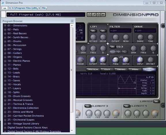Click the diagonal line icon in the top toolbar
Viewport: 166px width, 135px height.
[94, 15]
